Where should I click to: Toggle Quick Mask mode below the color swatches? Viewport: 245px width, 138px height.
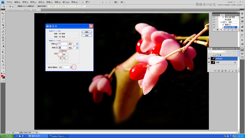tap(3, 80)
